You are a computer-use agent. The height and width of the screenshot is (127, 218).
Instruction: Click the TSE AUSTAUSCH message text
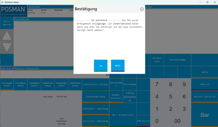[110, 25]
